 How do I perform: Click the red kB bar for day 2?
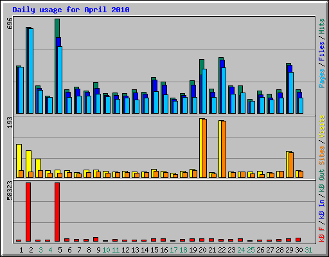pos(28,212)
